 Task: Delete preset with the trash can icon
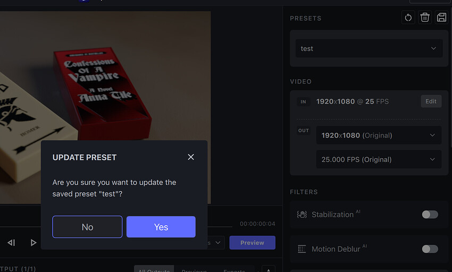(425, 18)
